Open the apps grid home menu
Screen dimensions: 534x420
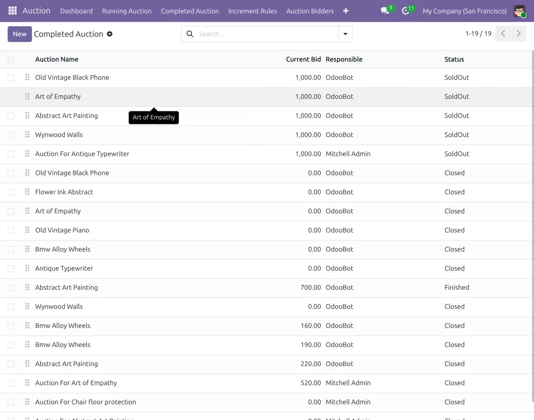point(12,11)
